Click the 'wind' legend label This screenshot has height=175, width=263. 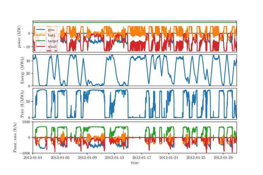[52, 46]
